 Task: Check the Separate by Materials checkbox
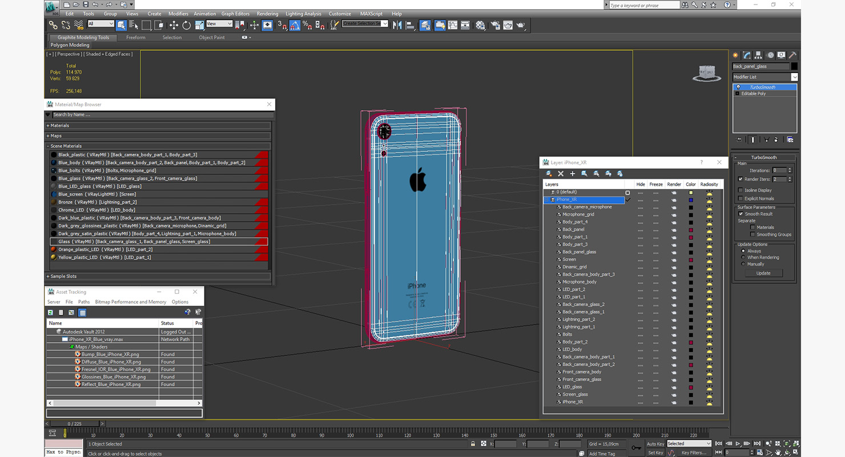pos(753,227)
